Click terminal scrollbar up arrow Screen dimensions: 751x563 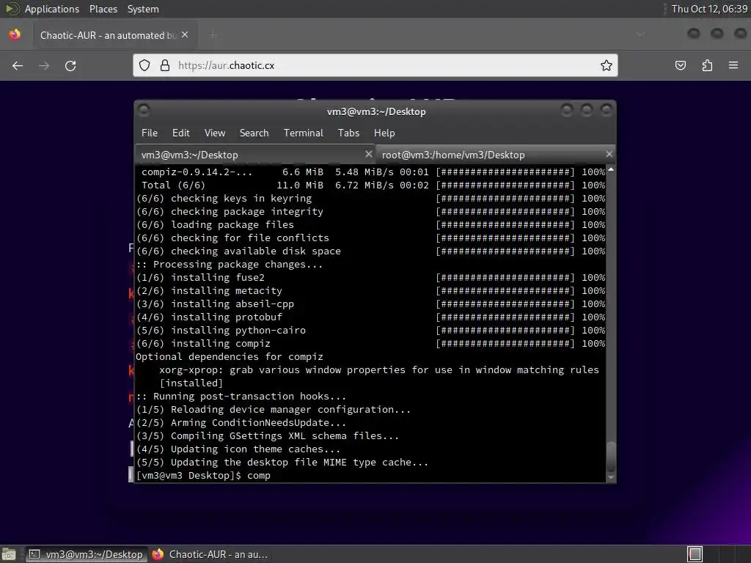point(611,169)
